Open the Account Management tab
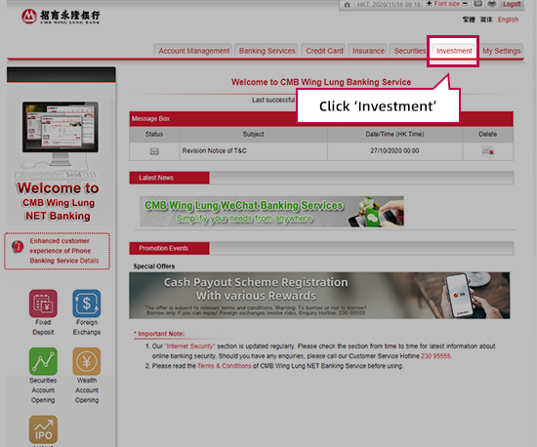 point(193,51)
